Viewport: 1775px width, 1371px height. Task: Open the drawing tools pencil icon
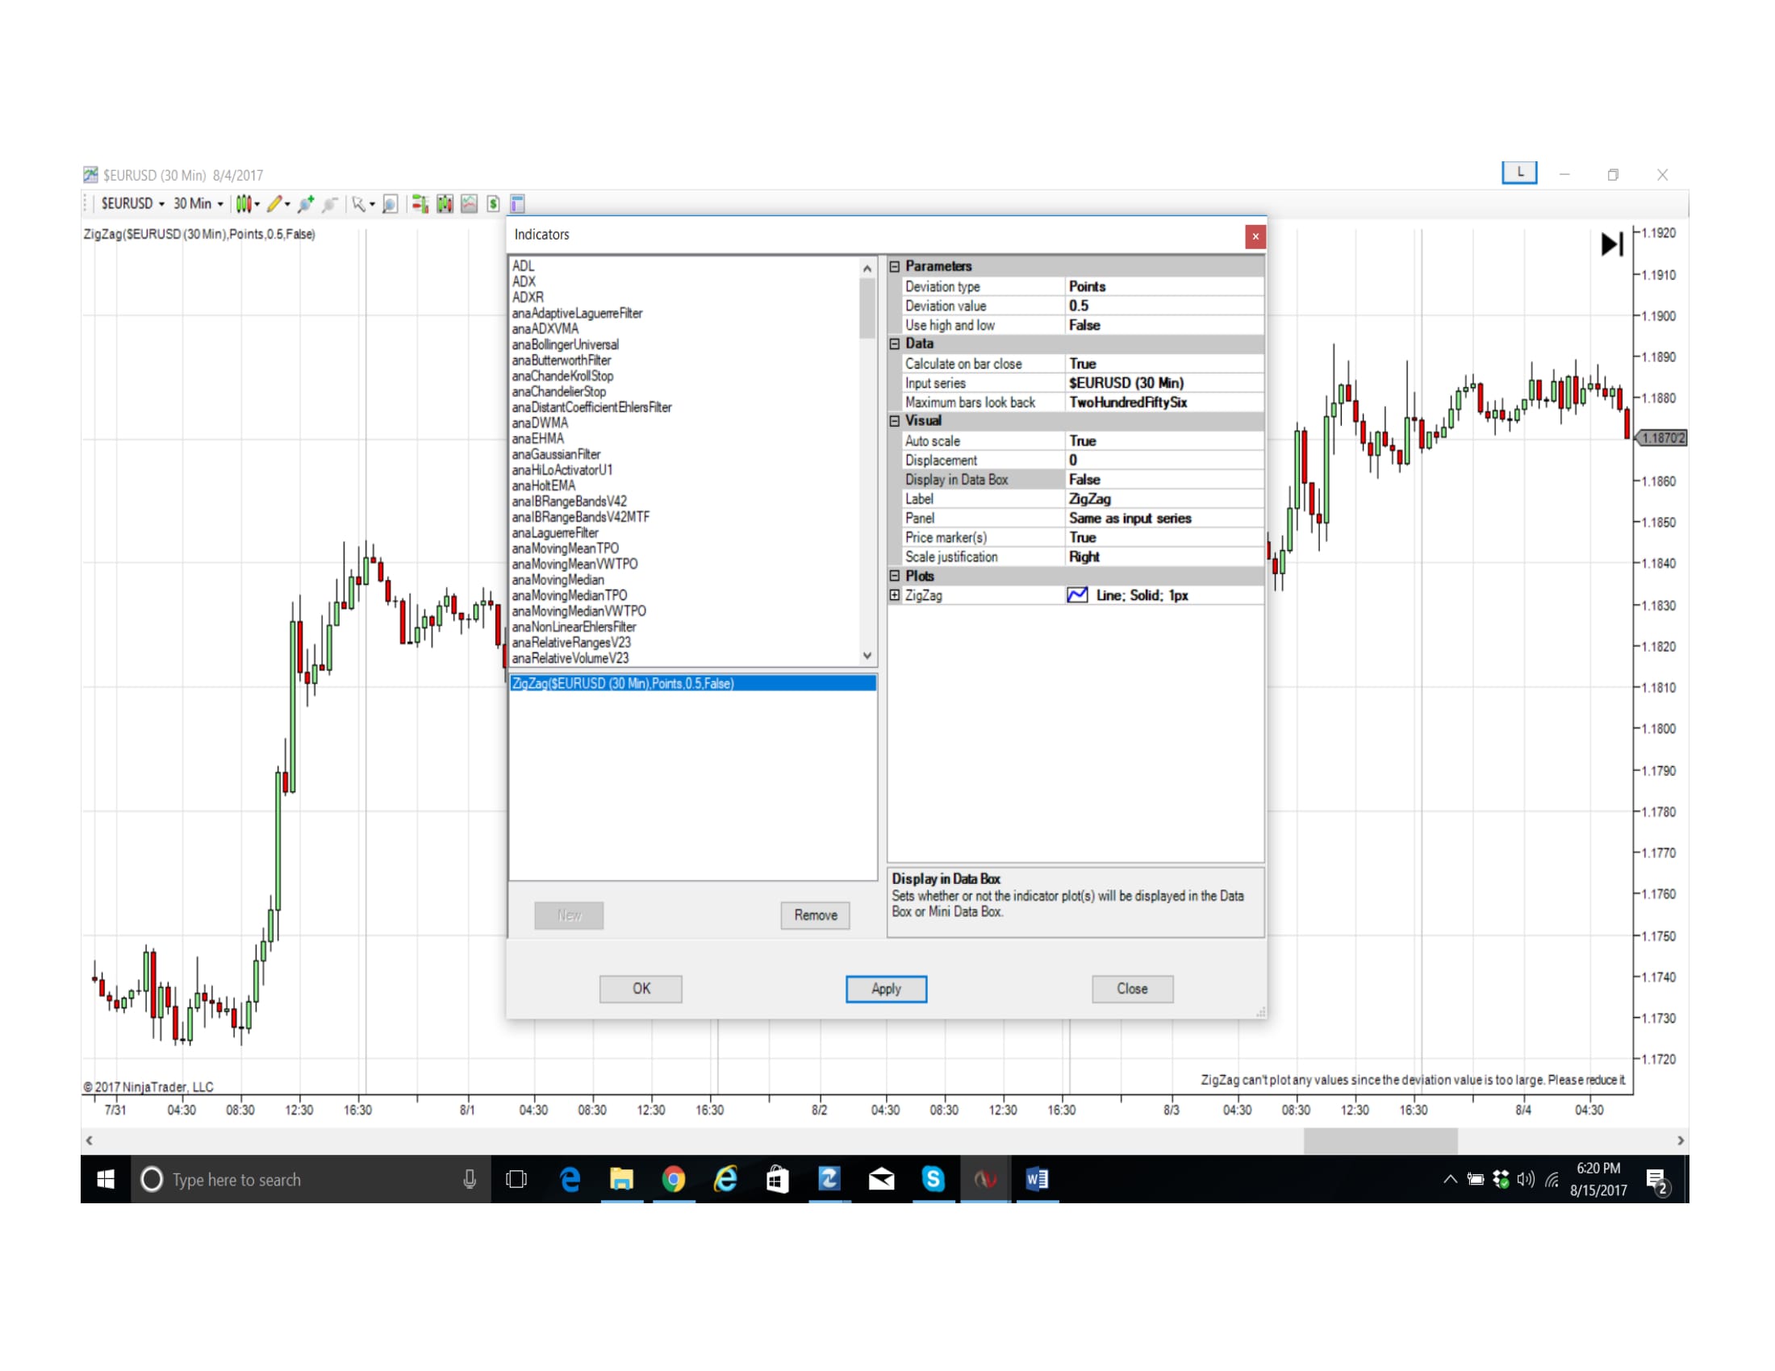(x=274, y=204)
